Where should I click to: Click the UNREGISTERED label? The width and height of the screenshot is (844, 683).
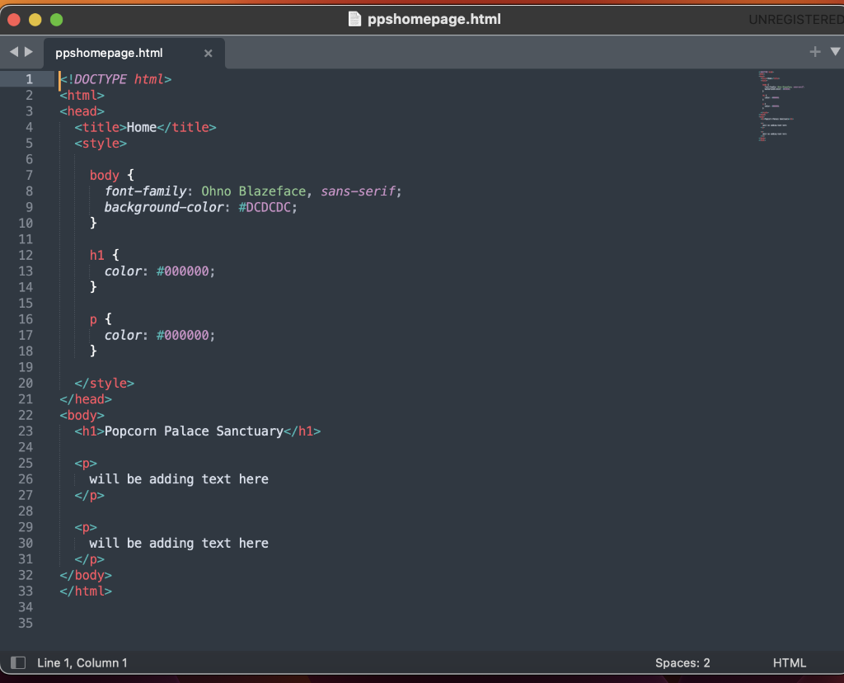795,19
